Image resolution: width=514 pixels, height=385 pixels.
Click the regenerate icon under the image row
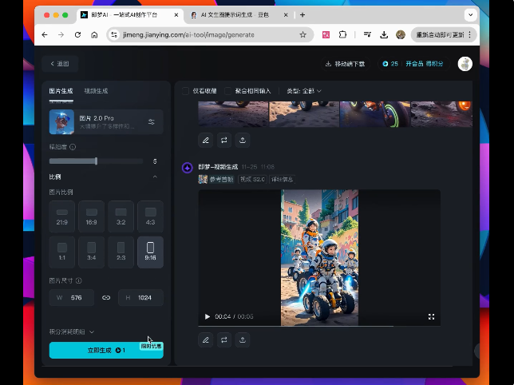click(x=224, y=141)
